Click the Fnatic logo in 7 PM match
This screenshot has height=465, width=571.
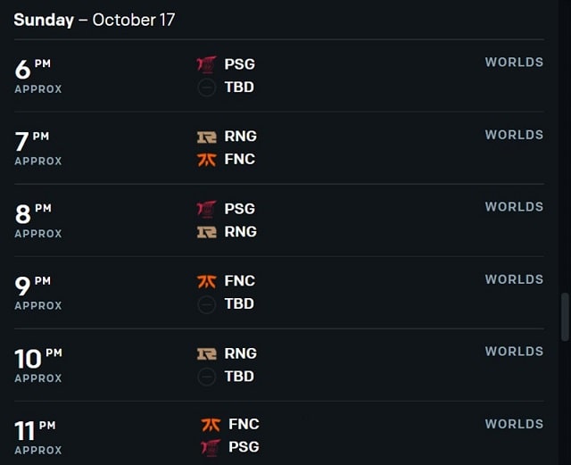(206, 160)
